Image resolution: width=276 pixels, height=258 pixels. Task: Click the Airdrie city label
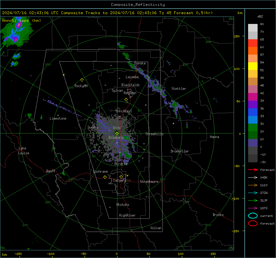coord(121,164)
